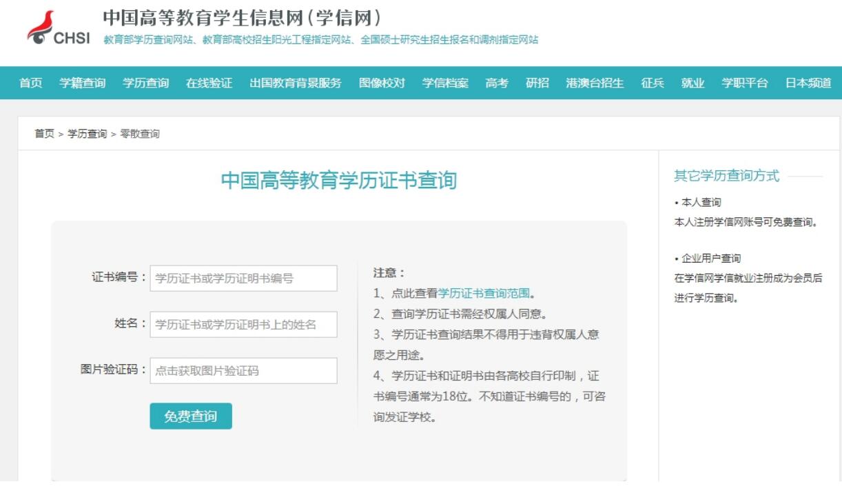
Task: Click 本人注册学信网账号可免费查询 text
Action: [x=746, y=223]
